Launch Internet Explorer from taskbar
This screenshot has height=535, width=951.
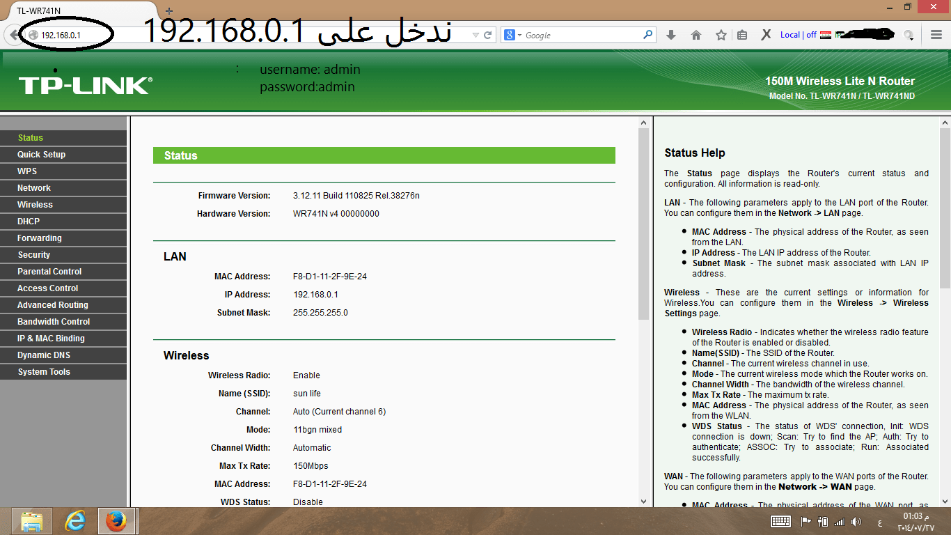tap(74, 521)
